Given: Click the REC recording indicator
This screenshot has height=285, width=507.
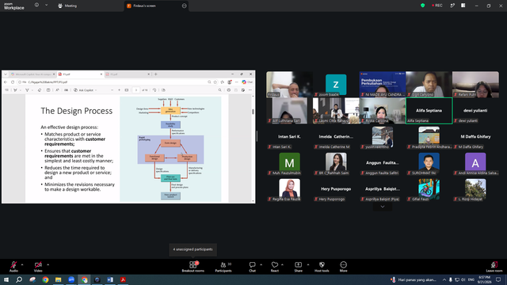Looking at the screenshot, I should tap(437, 6).
